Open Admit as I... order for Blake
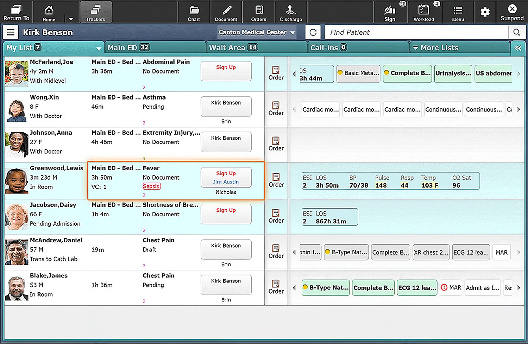The height and width of the screenshot is (344, 528). pos(483,288)
